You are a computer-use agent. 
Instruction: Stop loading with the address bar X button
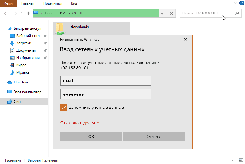click(x=171, y=13)
